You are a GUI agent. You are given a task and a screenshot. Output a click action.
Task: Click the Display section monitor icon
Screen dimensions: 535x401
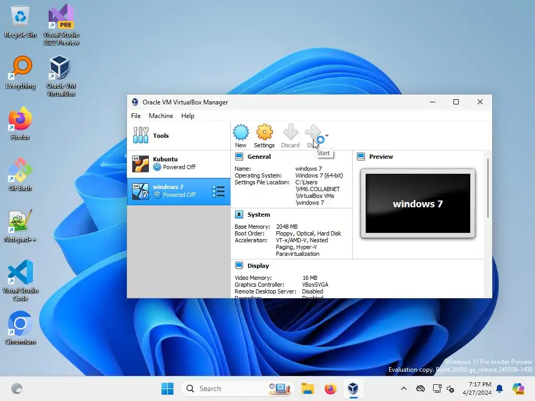point(239,266)
